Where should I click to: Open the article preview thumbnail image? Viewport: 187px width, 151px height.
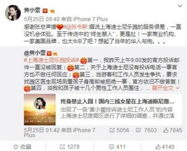tap(40, 110)
